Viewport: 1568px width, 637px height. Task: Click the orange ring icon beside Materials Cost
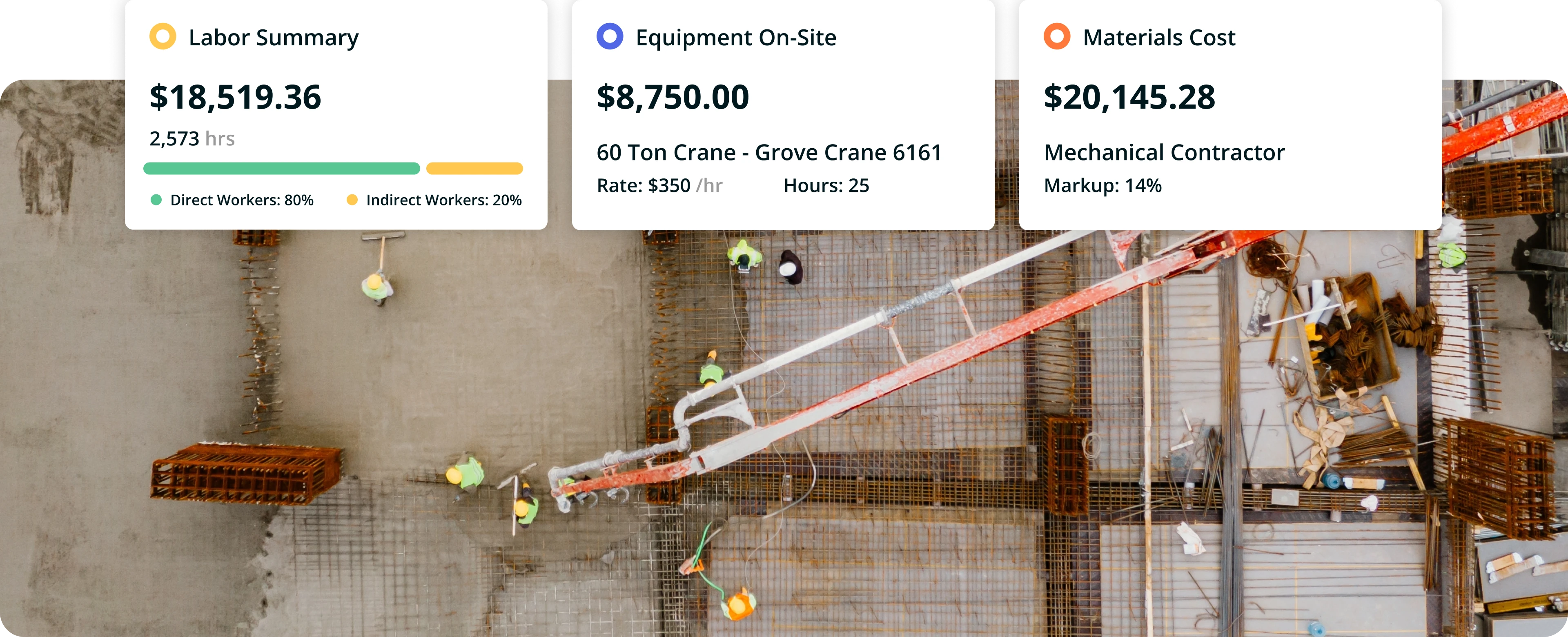coord(1057,36)
